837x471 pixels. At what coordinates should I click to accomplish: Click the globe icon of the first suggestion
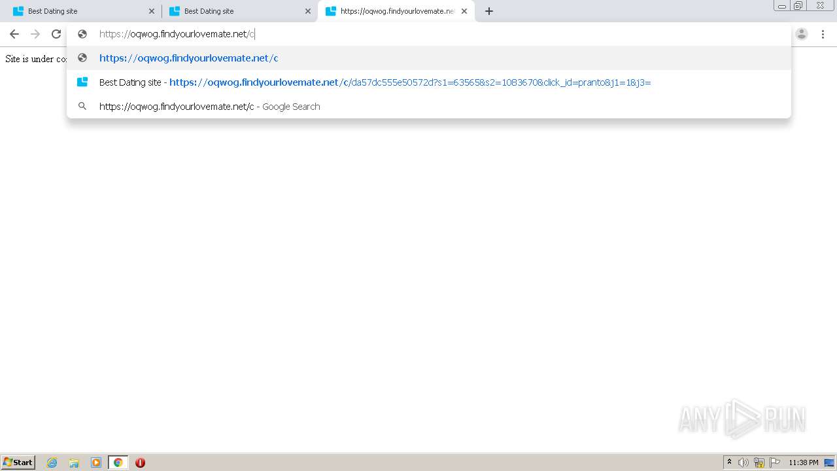[x=82, y=58]
